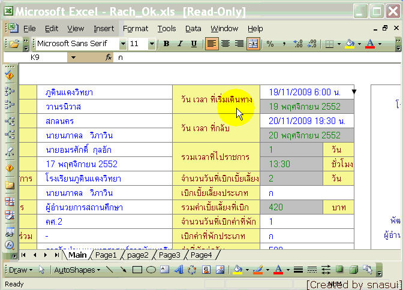The height and width of the screenshot is (290, 403).
Task: Toggle Bold formatting
Action: [x=166, y=44]
